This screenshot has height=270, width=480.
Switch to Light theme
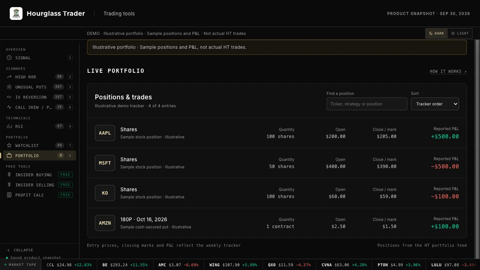click(x=460, y=33)
